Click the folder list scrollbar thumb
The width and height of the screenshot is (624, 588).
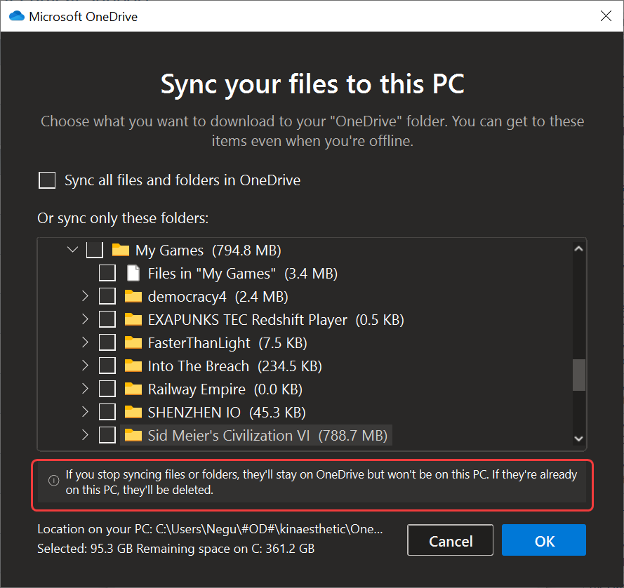(x=579, y=375)
